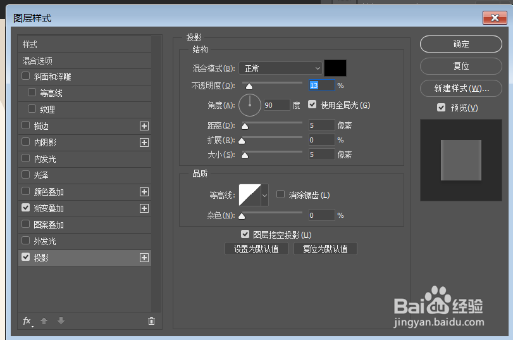Click the trash delete effect icon
This screenshot has width=513, height=340.
click(x=151, y=321)
